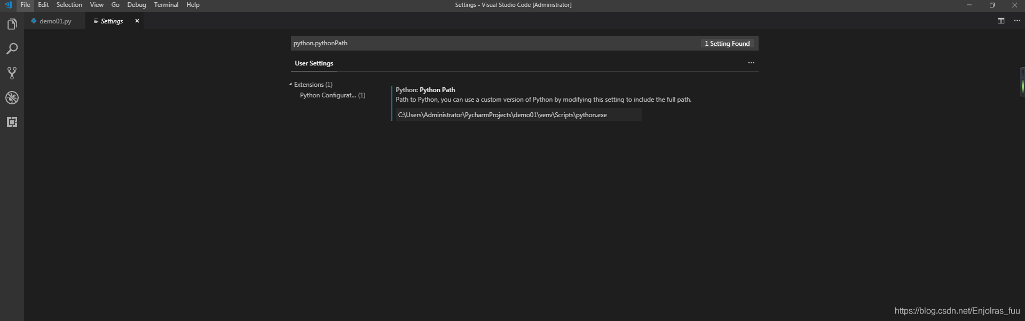Restore down the VS Code window
1025x321 pixels.
(992, 5)
